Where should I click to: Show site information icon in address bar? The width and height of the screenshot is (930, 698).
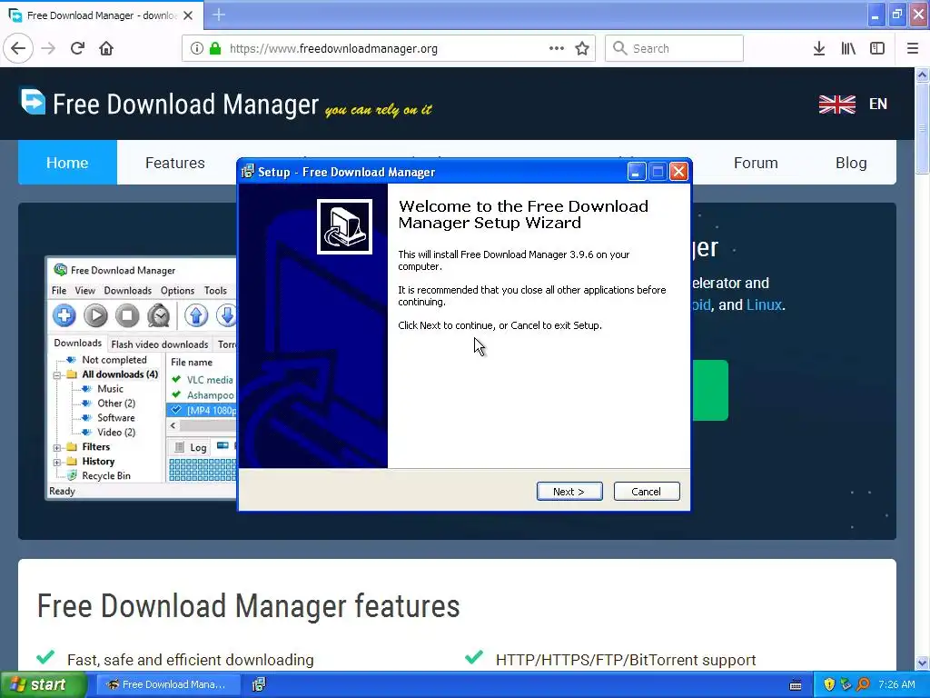click(197, 48)
